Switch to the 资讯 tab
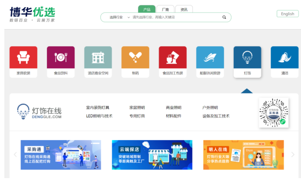This screenshot has width=301, height=181. tap(184, 9)
